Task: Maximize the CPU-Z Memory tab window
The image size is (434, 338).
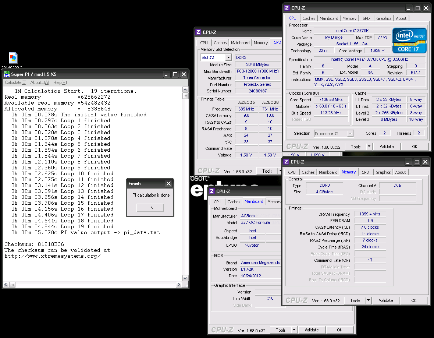Action: [417, 162]
